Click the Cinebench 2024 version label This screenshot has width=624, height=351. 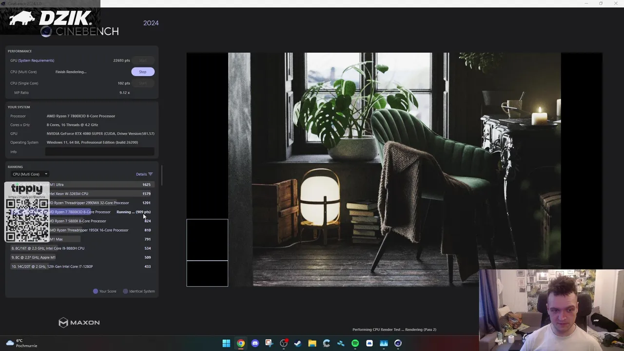tap(151, 23)
